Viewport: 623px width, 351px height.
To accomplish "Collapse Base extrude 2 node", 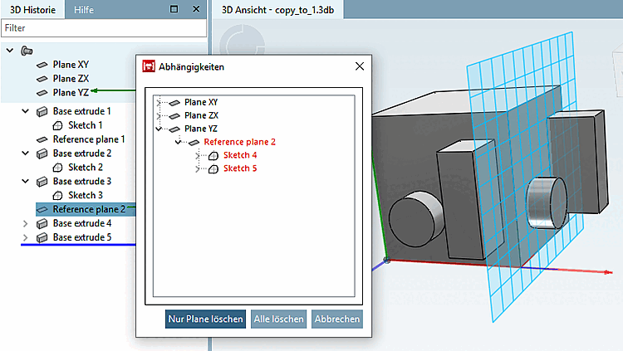I will (26, 154).
